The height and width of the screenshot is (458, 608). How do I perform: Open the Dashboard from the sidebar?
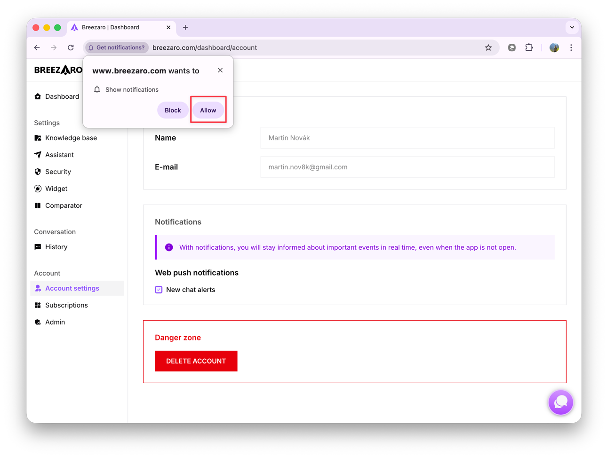[62, 96]
